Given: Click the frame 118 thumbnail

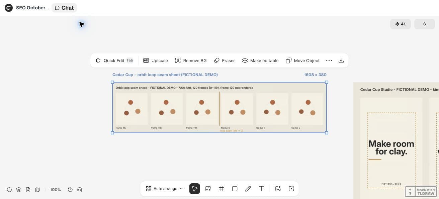Looking at the screenshot, I should click(x=167, y=109).
